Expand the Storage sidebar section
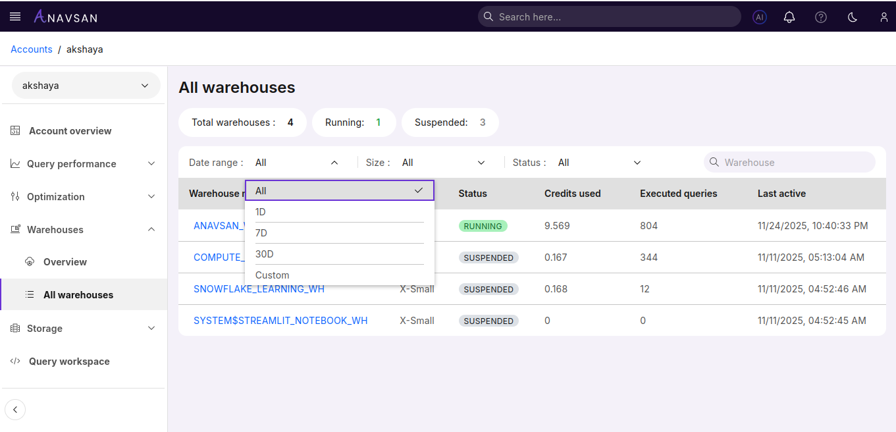 click(84, 329)
